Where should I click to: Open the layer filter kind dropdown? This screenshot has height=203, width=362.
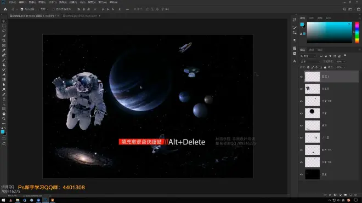click(x=308, y=56)
